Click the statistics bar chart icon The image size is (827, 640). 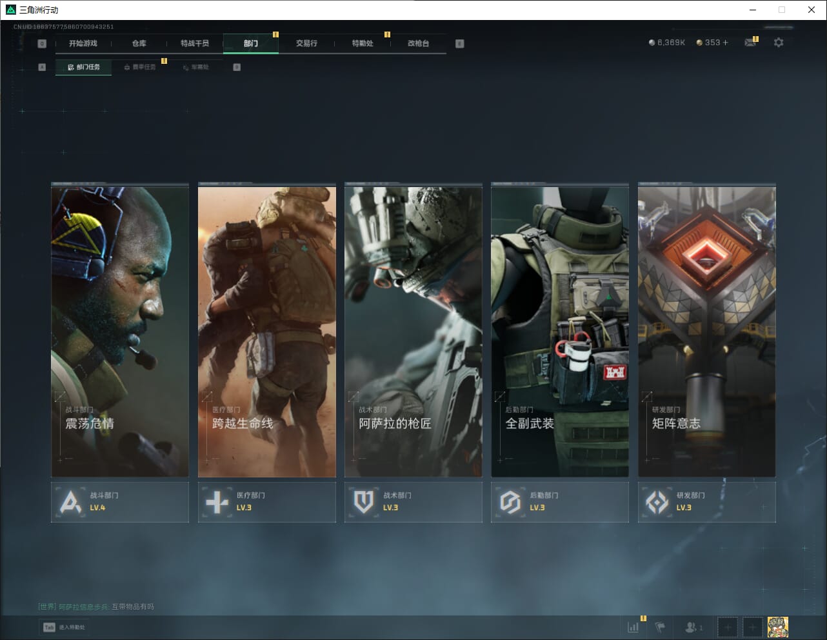tap(633, 626)
